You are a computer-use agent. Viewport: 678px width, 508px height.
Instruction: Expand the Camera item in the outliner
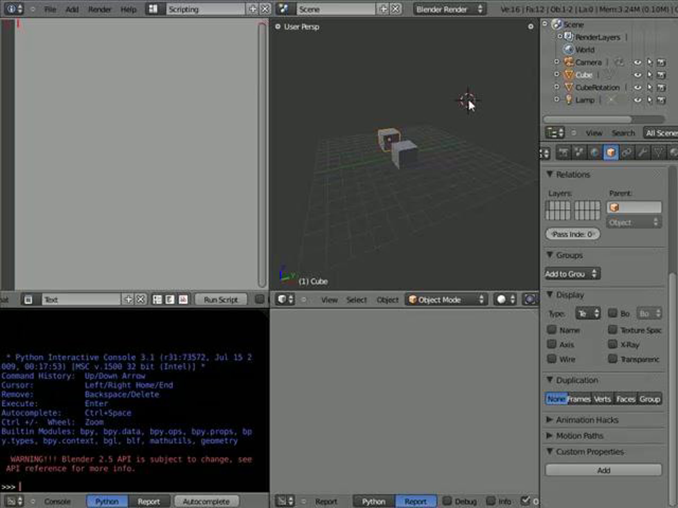557,62
